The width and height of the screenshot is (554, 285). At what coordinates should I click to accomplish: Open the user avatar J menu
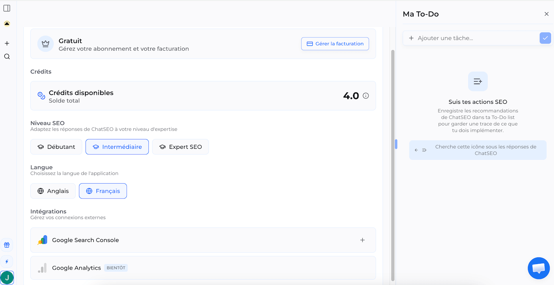(x=7, y=277)
